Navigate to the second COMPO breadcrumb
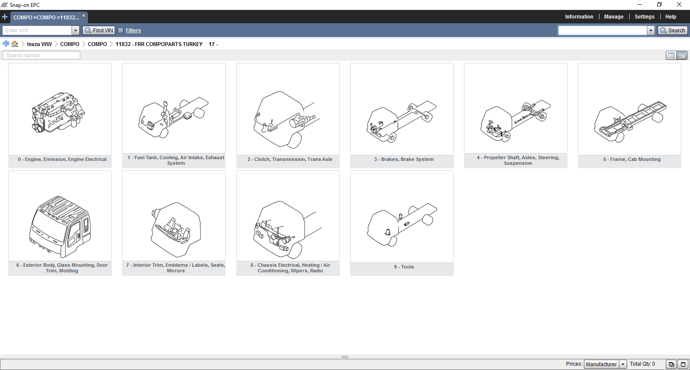This screenshot has height=370, width=690. coord(97,44)
